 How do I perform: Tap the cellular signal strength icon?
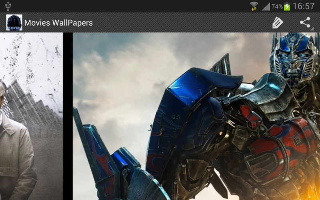(266, 6)
